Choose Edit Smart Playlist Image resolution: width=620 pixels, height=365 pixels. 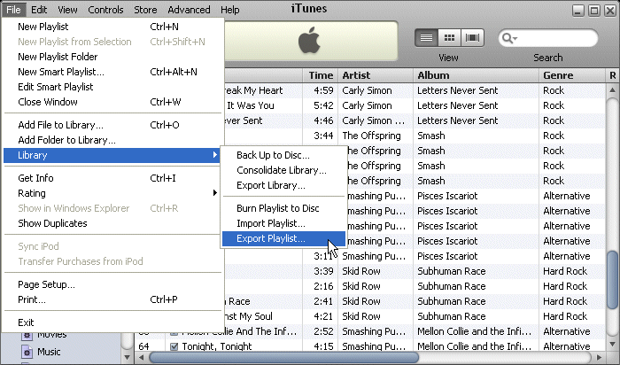(112, 87)
